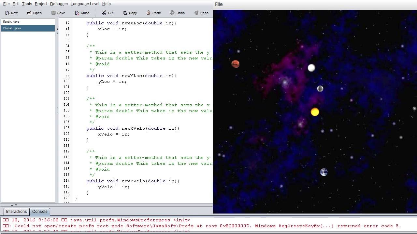Switch to the Console tab
This screenshot has width=417, height=234.
pos(40,212)
